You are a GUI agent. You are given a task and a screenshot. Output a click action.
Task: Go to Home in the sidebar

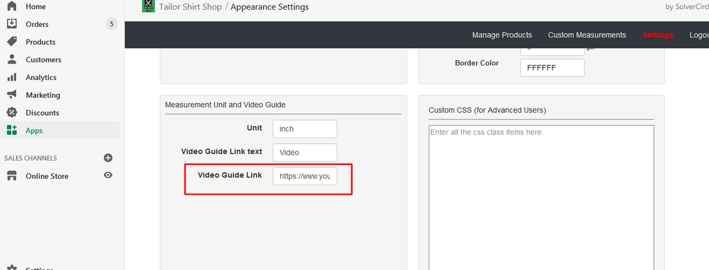pos(36,7)
